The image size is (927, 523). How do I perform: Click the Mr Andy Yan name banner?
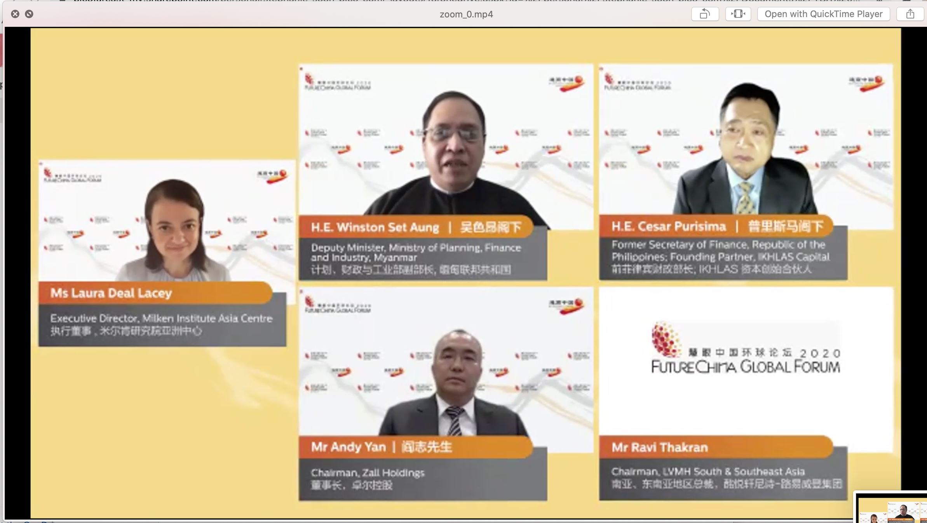[416, 447]
